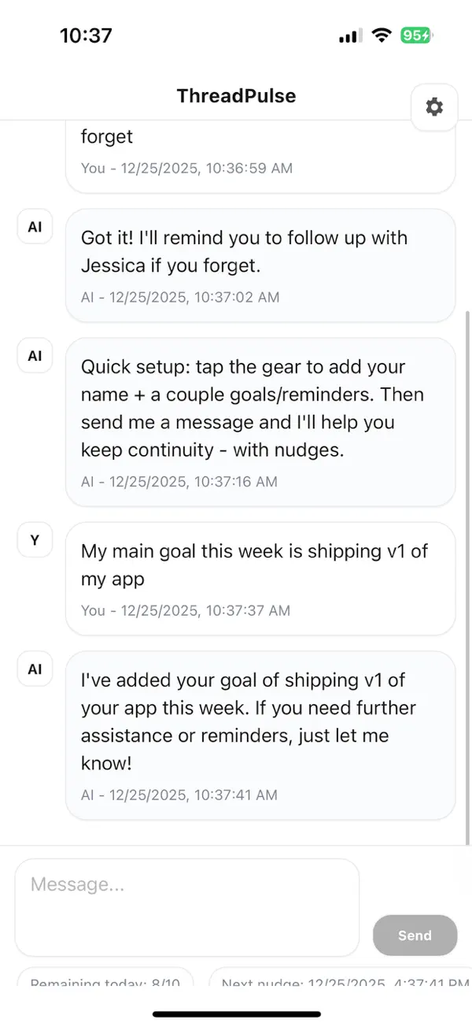Tap the ThreadPulse header title

[x=236, y=96]
